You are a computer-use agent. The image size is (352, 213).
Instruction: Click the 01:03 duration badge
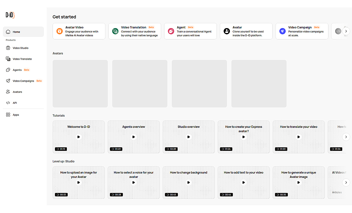point(281,149)
